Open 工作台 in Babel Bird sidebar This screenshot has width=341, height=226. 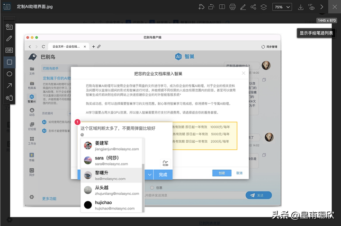[x=32, y=141]
